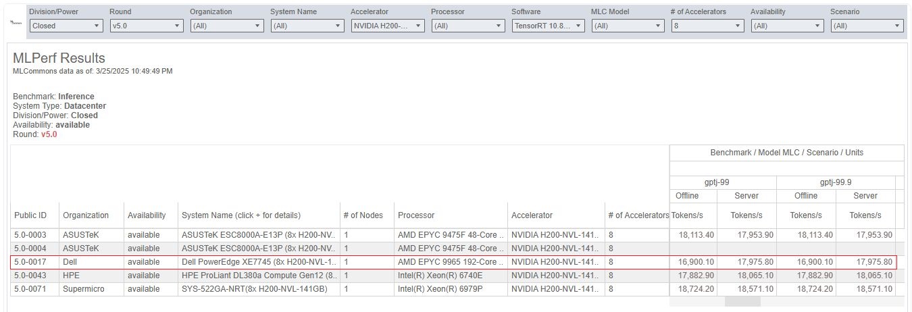Open the Software dropdown showing TensorRT 10.8
The width and height of the screenshot is (912, 312).
coord(548,26)
